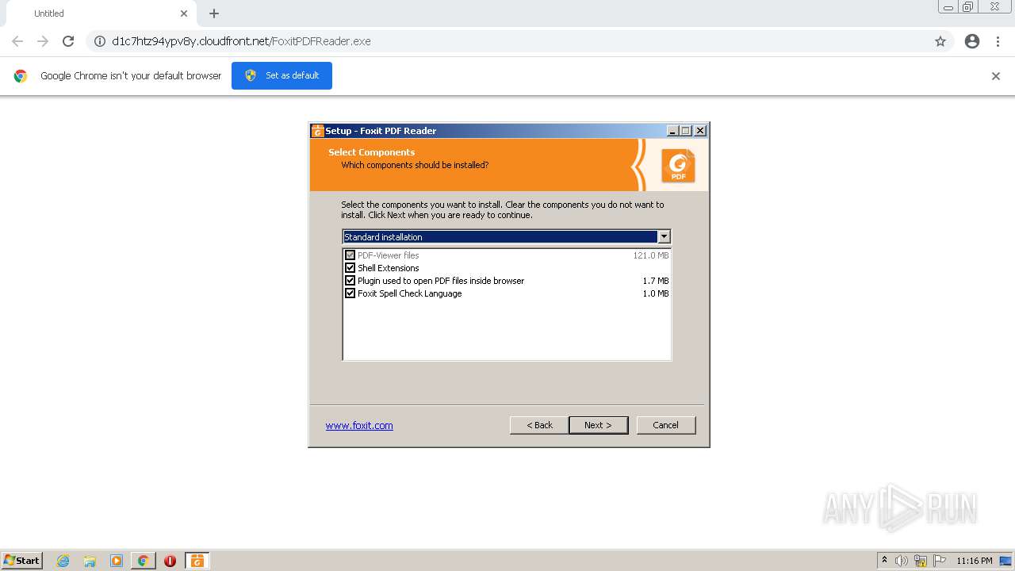The image size is (1015, 571).
Task: Open the www.foxit.com link
Action: coord(359,426)
